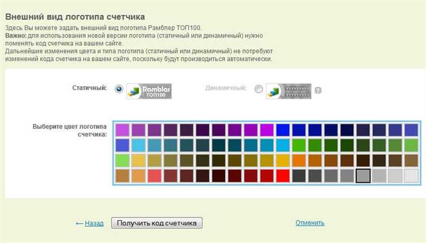Open the question mark help icon

318,90
